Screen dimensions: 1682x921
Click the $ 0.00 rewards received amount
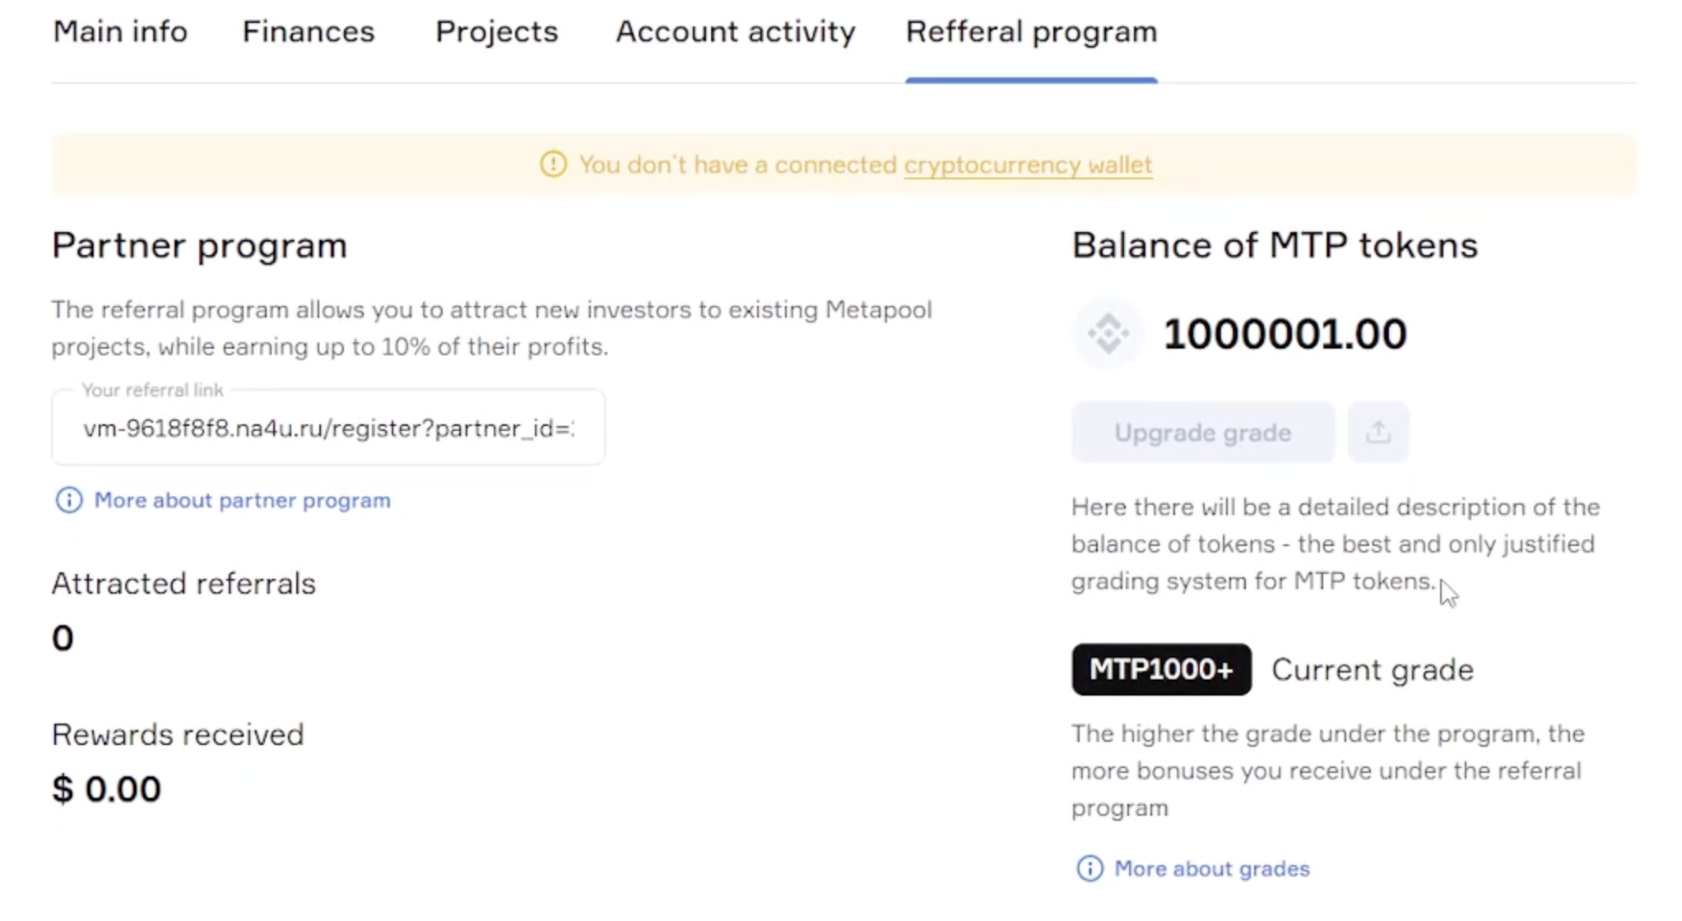pyautogui.click(x=106, y=789)
